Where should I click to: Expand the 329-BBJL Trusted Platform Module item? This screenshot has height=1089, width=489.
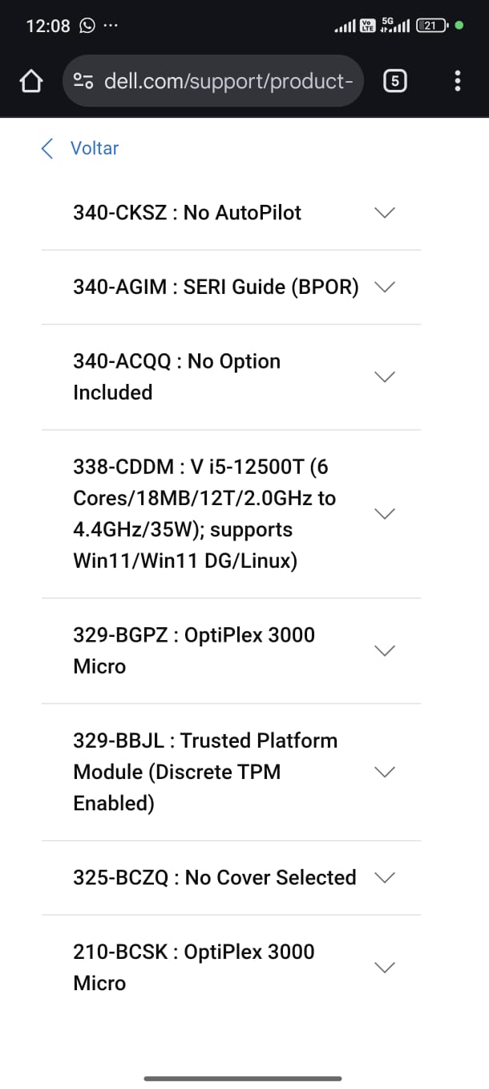(386, 772)
